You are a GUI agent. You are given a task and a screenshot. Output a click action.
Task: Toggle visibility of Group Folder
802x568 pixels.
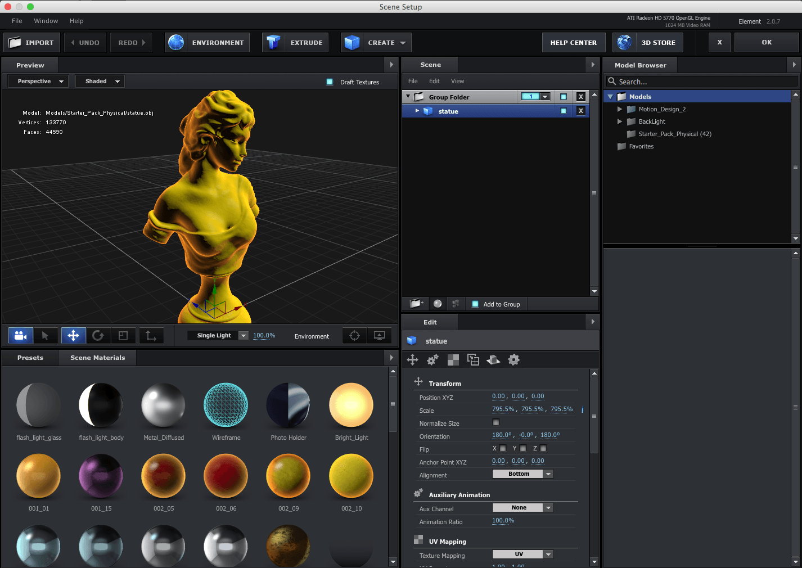click(564, 97)
